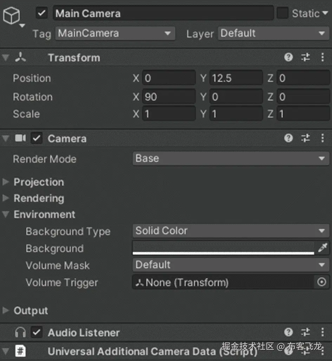The height and width of the screenshot is (361, 332).
Task: Disable the Camera component checkbox
Action: (x=37, y=138)
